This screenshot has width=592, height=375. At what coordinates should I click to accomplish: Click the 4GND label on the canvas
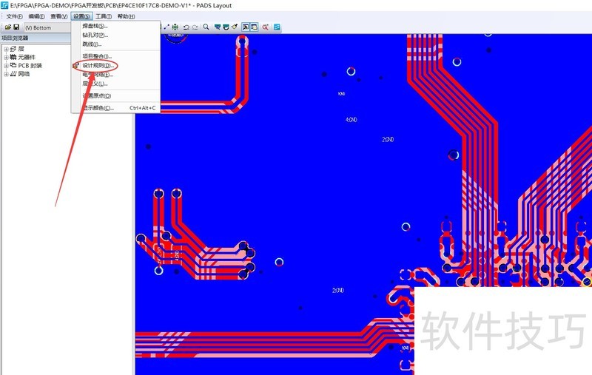coord(351,120)
